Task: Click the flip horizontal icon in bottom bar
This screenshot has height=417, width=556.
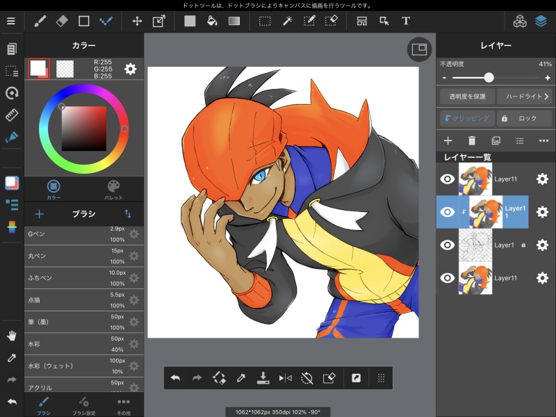Action: point(285,378)
